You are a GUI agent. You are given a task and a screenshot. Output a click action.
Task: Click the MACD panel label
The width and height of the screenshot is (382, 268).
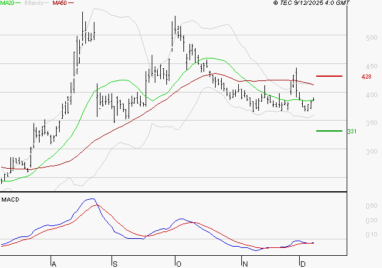pyautogui.click(x=10, y=200)
